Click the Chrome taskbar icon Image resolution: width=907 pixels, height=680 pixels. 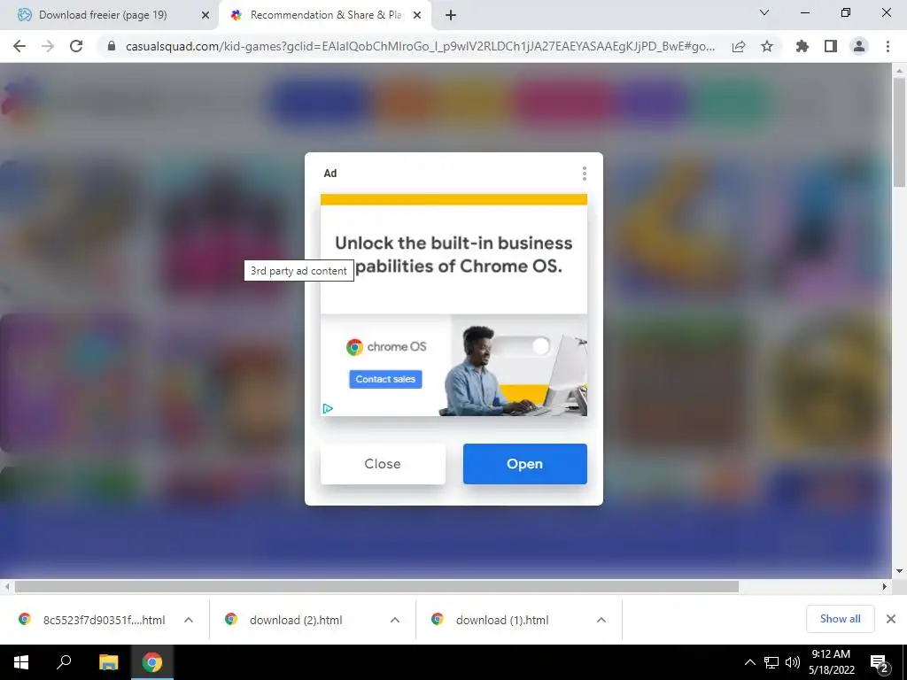[x=152, y=662]
